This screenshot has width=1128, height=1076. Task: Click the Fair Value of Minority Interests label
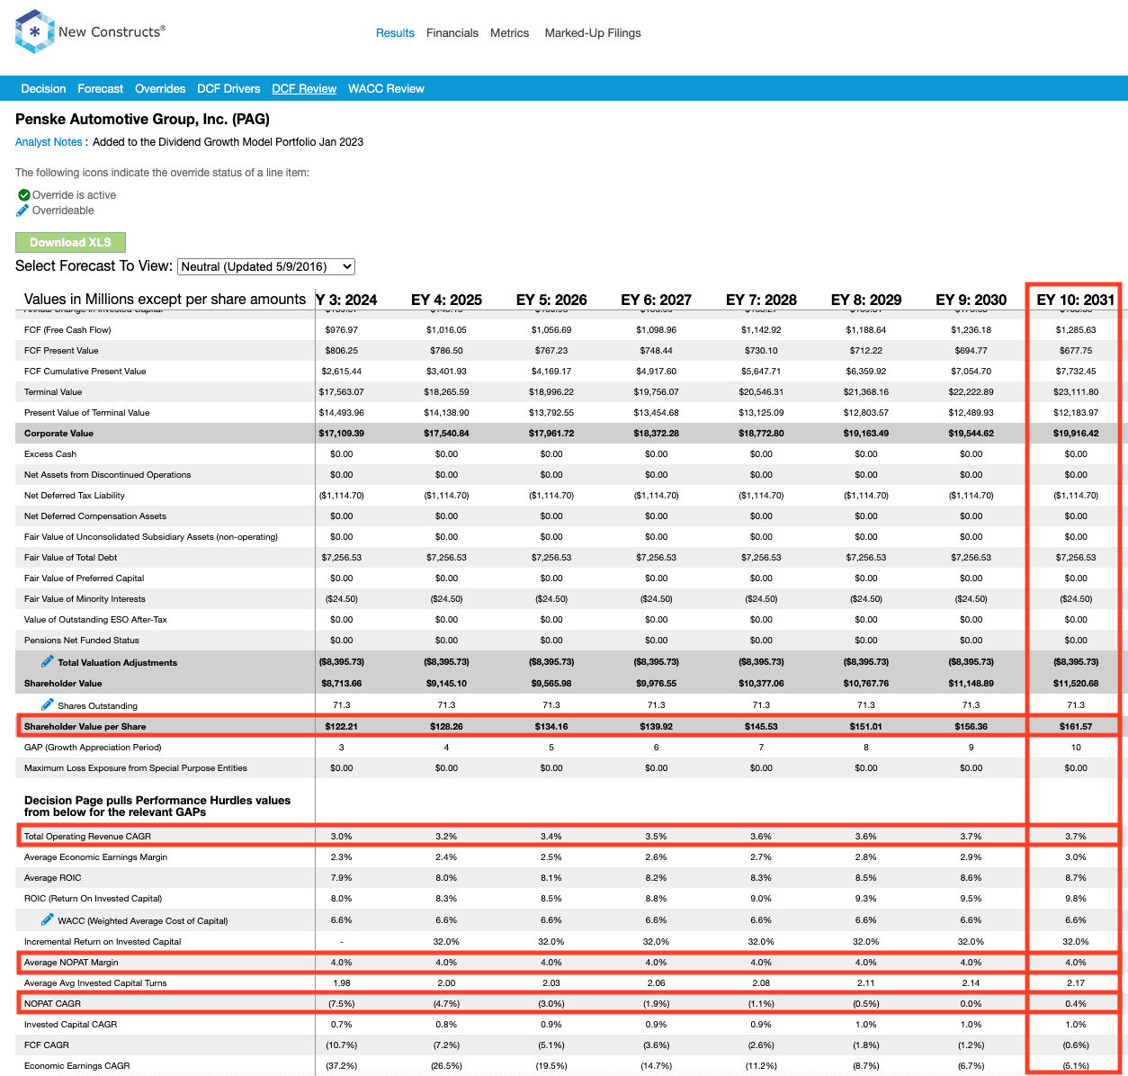[85, 599]
